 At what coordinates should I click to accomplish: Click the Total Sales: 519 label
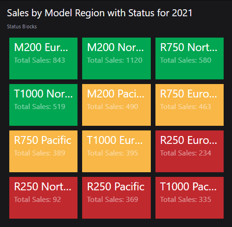39,107
